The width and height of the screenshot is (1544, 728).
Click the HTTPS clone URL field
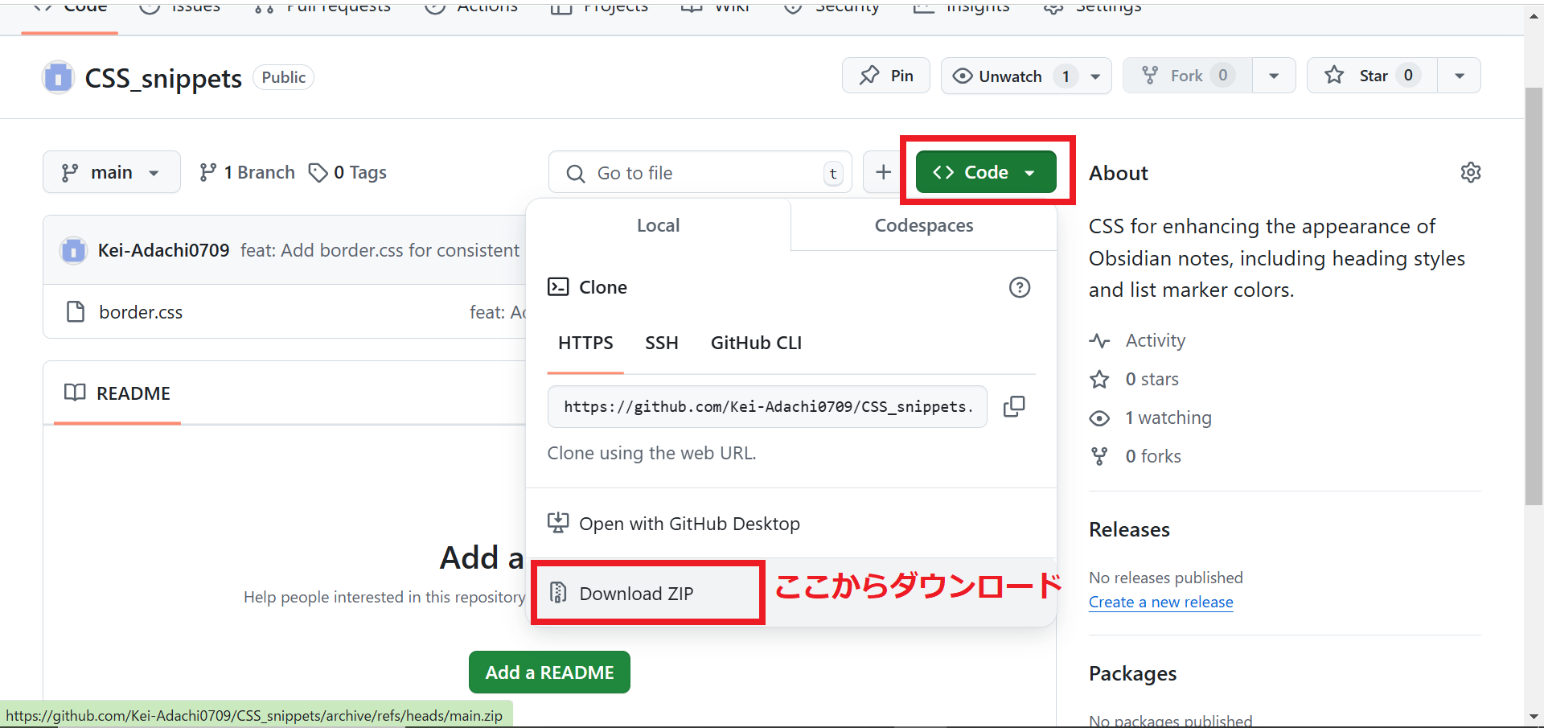pyautogui.click(x=767, y=406)
